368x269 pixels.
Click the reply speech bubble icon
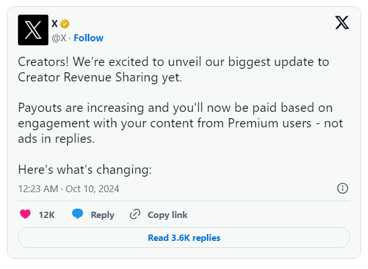tap(78, 215)
